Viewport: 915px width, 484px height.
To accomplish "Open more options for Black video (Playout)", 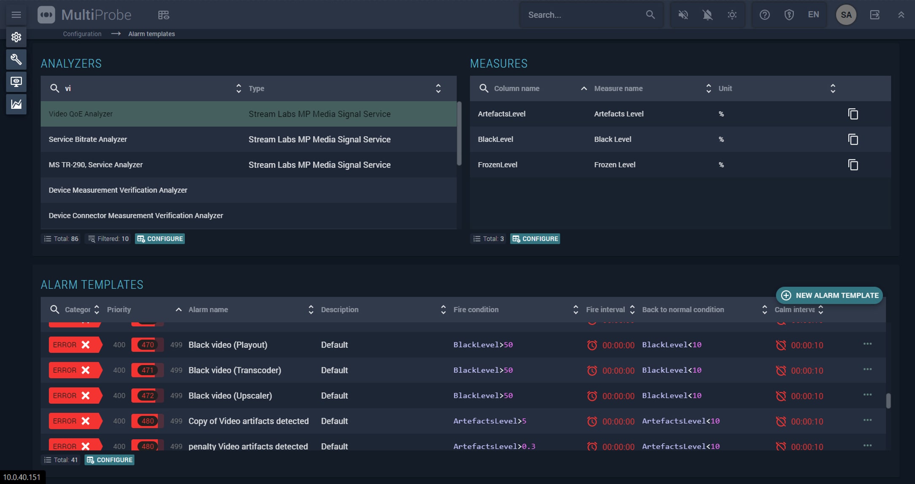I will pos(867,344).
